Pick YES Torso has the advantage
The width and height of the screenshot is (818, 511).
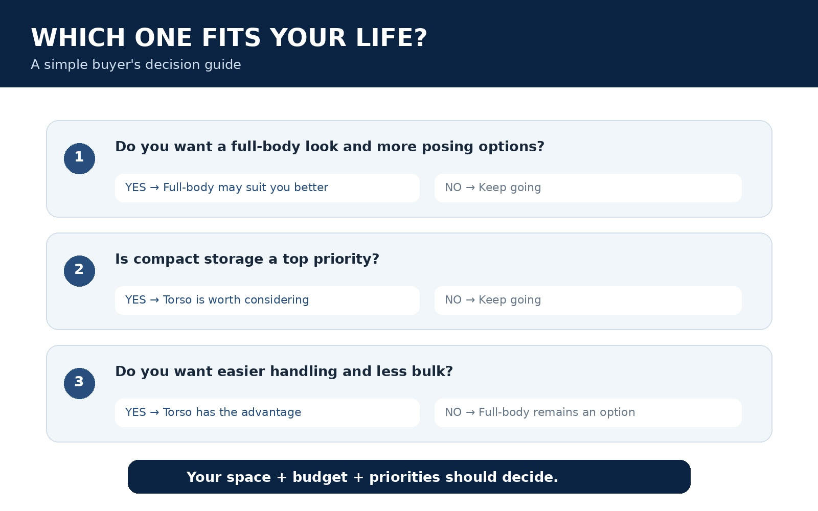click(267, 413)
